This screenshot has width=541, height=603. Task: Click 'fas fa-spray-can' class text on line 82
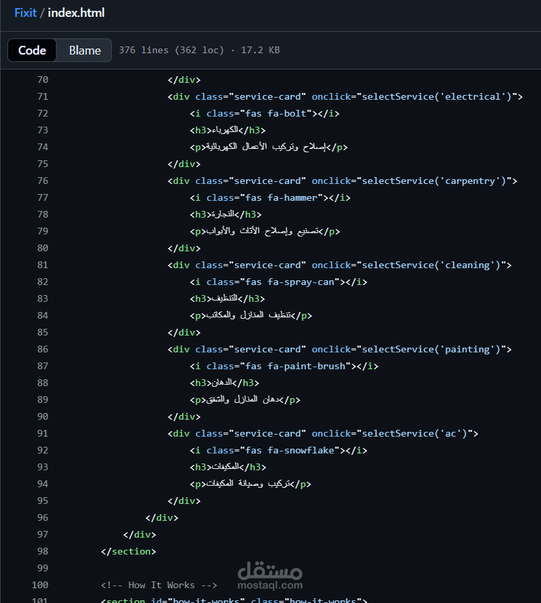click(x=290, y=282)
